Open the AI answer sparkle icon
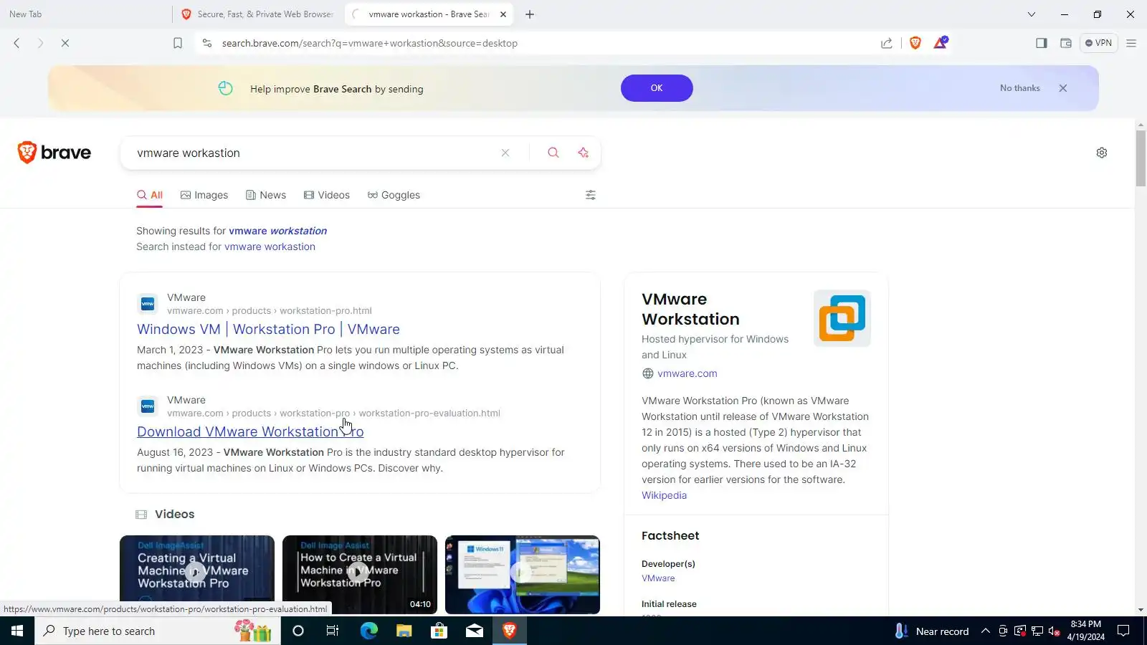1147x645 pixels. click(584, 153)
